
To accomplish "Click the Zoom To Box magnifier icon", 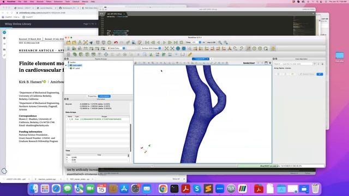I will [x=189, y=48].
